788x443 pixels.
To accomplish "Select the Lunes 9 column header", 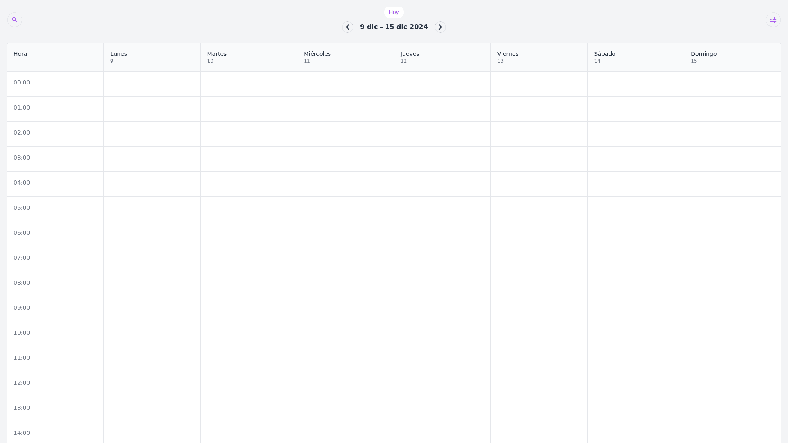I will pyautogui.click(x=152, y=57).
